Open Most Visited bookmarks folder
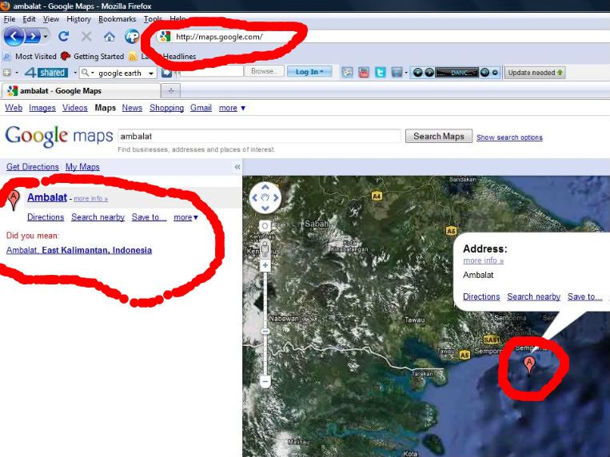Viewport: 610px width, 457px height. click(x=30, y=57)
